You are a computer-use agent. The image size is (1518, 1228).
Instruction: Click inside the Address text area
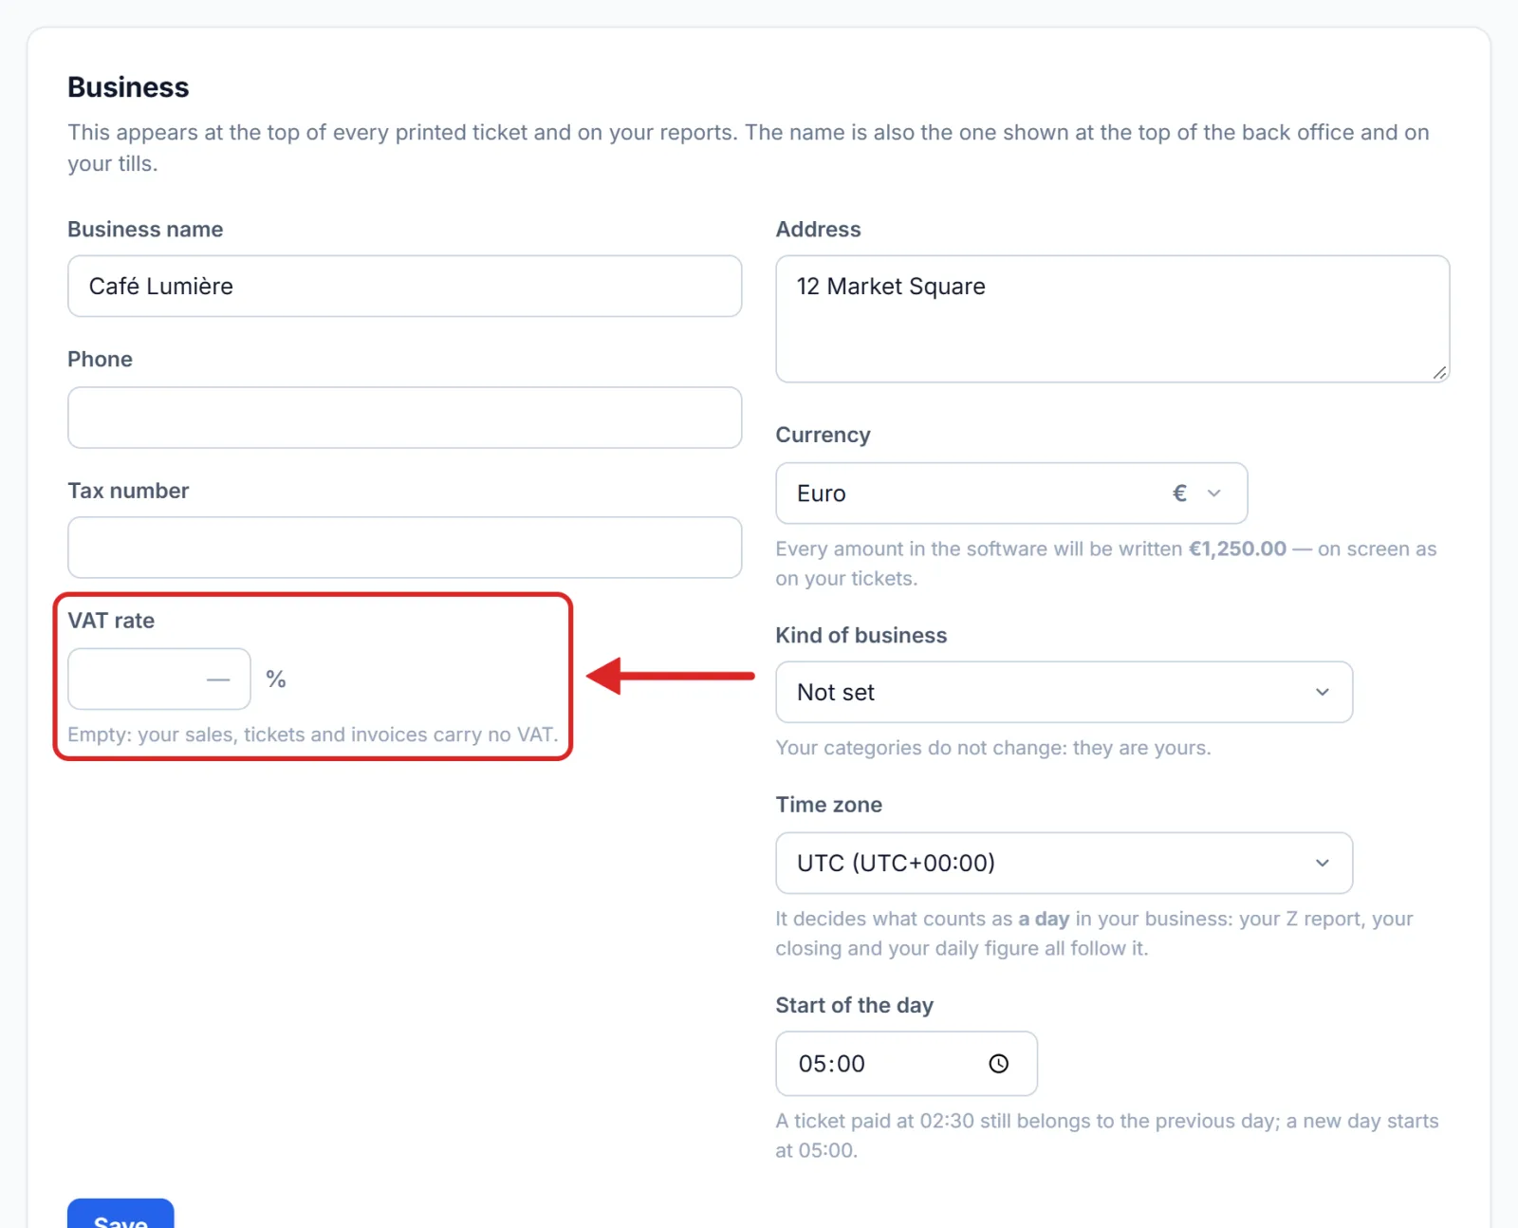click(x=1113, y=319)
